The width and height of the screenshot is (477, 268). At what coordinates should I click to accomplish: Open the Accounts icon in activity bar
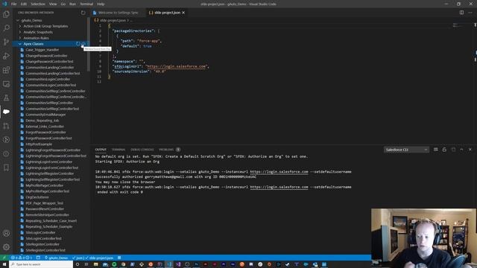click(6, 233)
